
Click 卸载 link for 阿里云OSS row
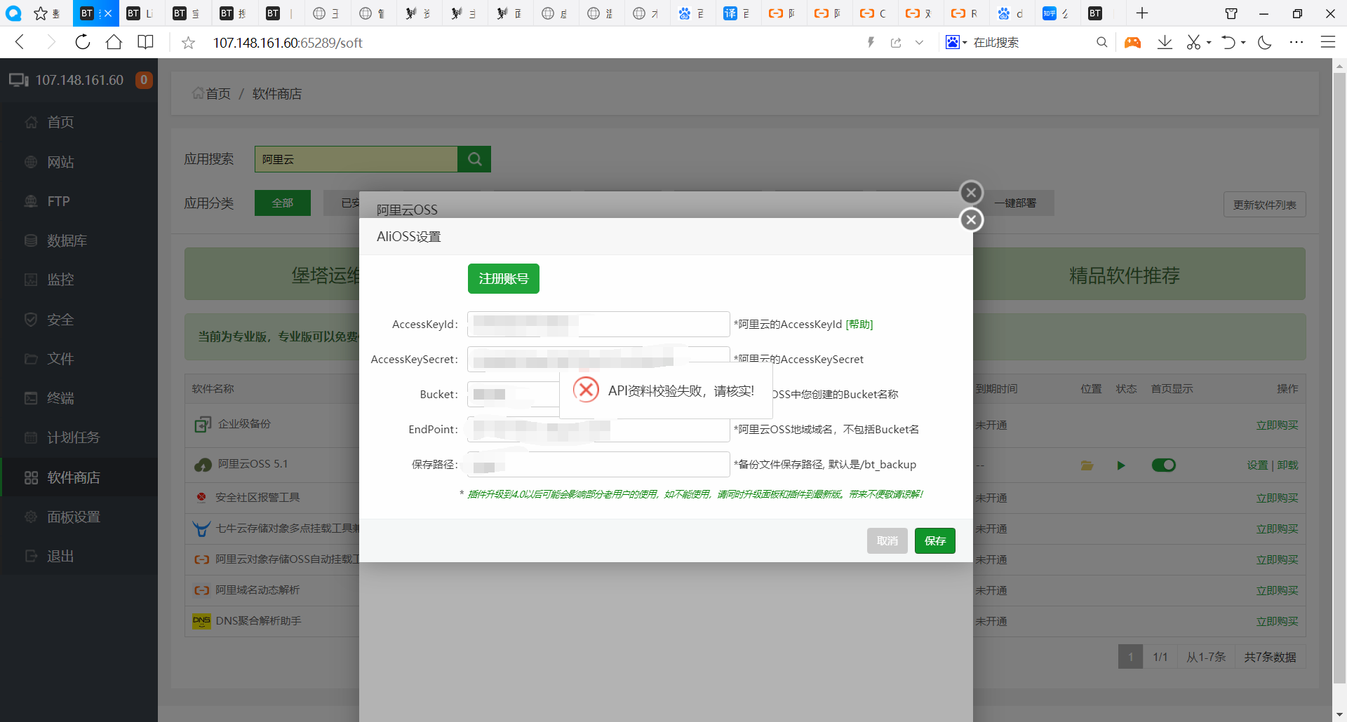coord(1287,465)
